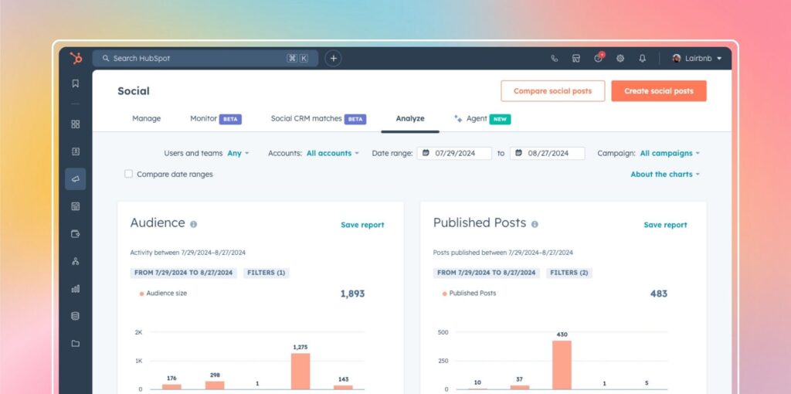
Task: Click FILTERS (1) tag on Audience card
Action: [x=266, y=273]
